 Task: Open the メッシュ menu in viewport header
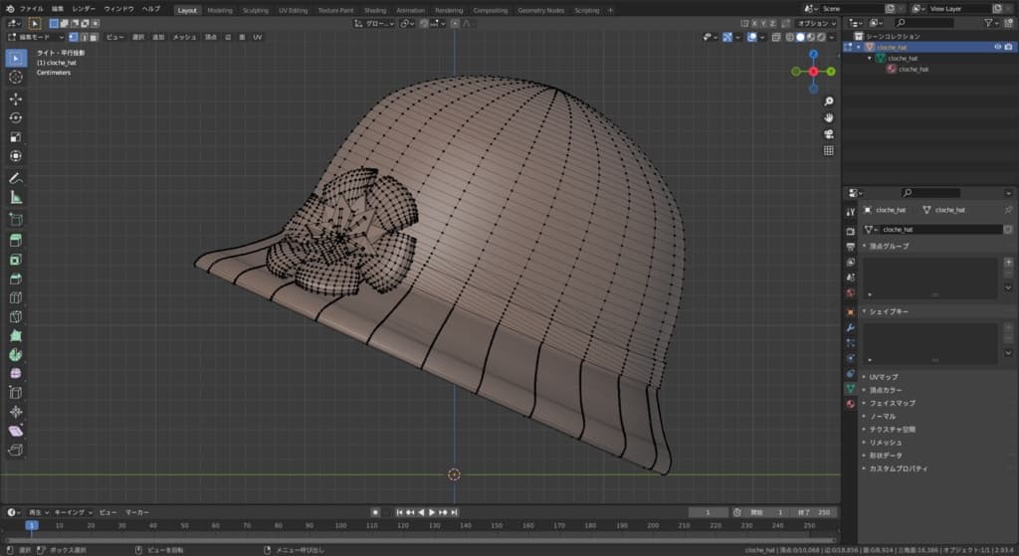(x=184, y=37)
